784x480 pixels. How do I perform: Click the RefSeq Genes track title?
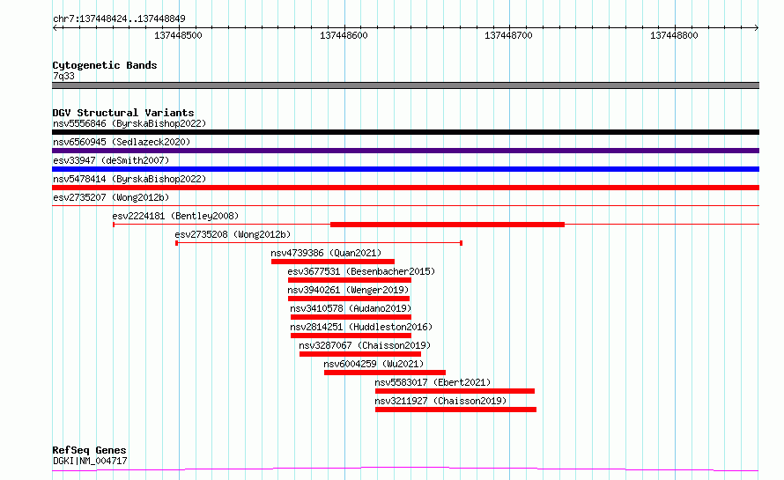(x=89, y=450)
